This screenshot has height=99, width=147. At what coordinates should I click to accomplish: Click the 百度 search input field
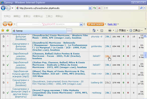[x=121, y=8]
